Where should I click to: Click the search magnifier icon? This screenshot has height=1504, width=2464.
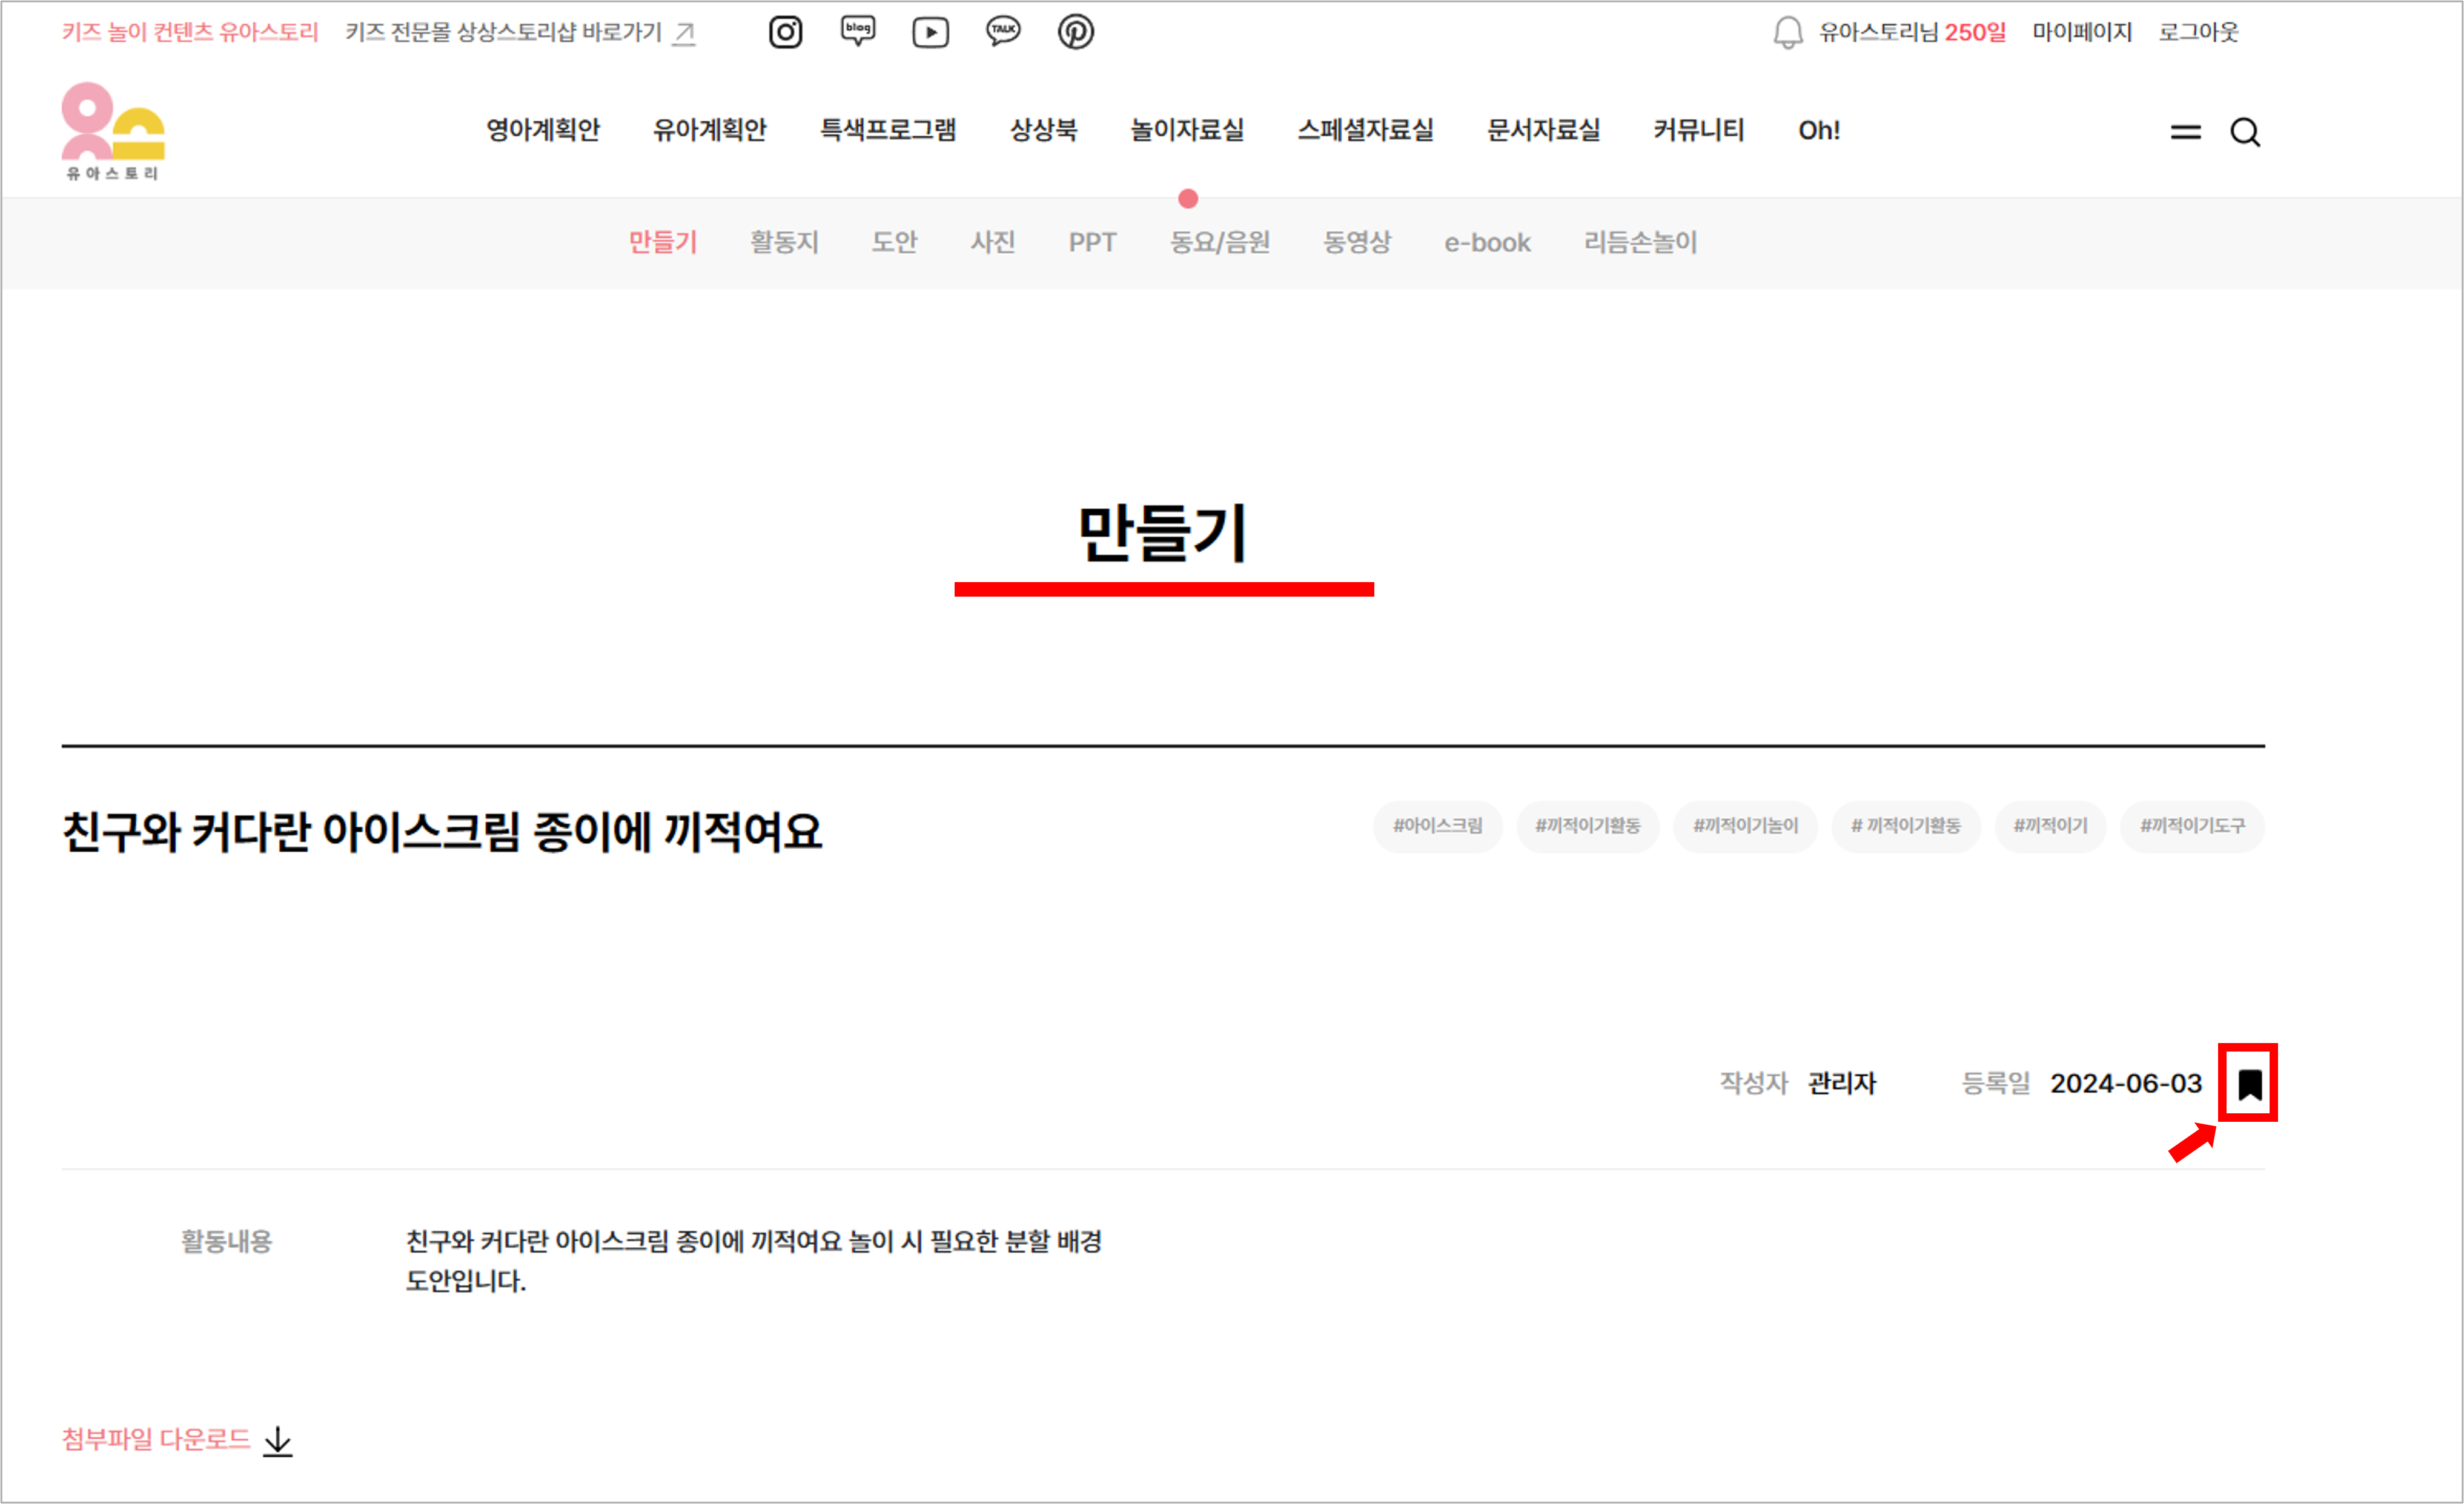(x=2245, y=131)
